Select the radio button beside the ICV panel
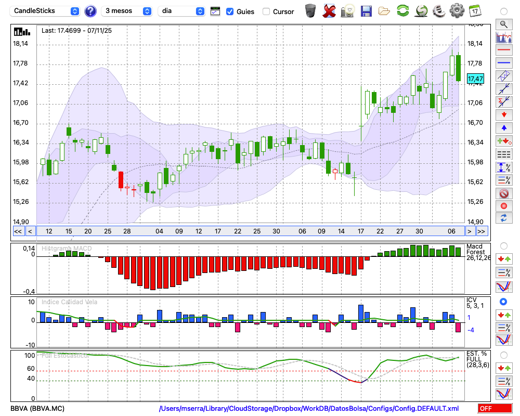The height and width of the screenshot is (416, 520). [503, 302]
